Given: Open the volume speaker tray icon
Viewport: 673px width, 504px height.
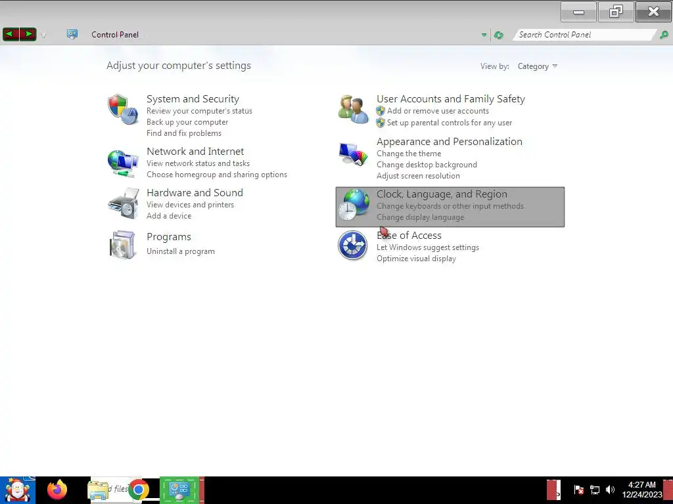Looking at the screenshot, I should 610,490.
